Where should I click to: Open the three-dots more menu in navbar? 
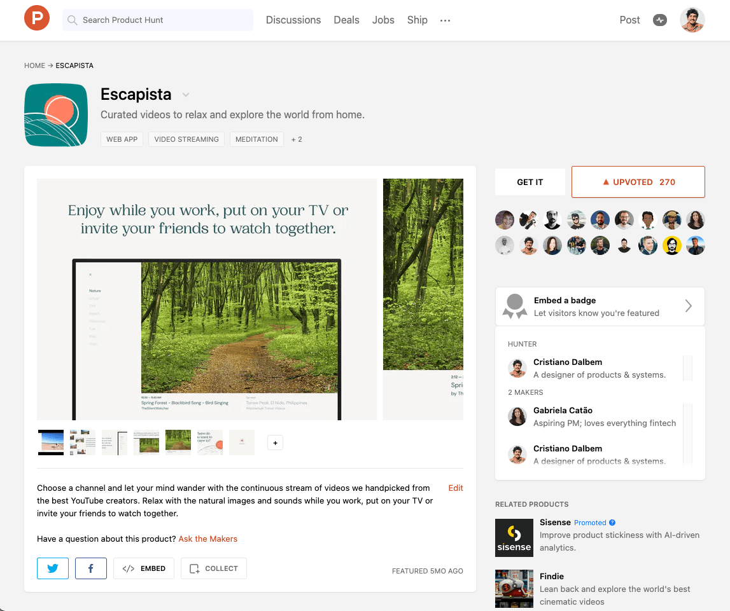pos(445,20)
